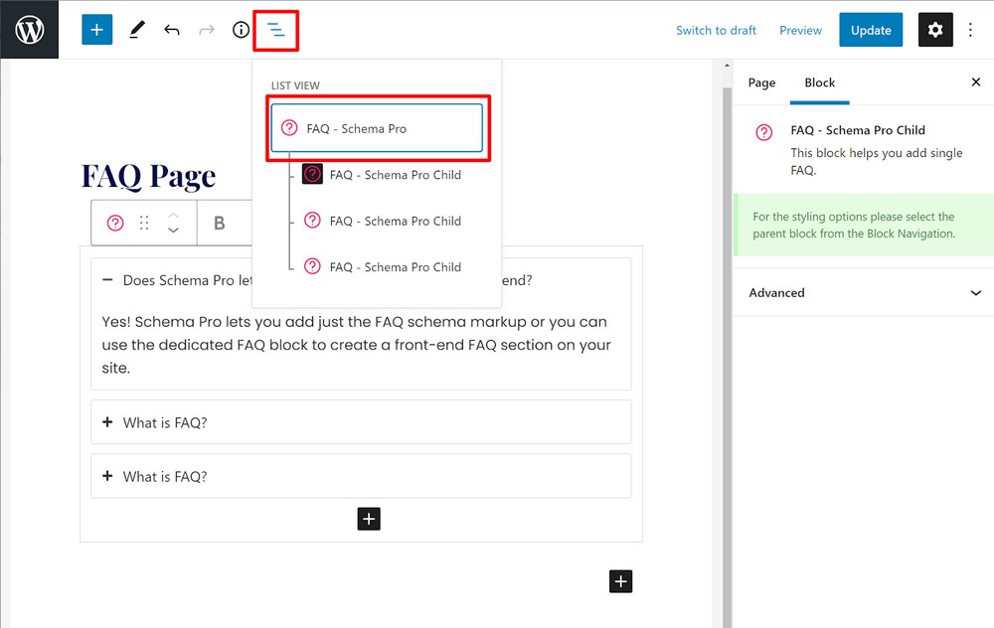Preview the page
Image resolution: width=994 pixels, height=628 pixels.
coord(800,31)
